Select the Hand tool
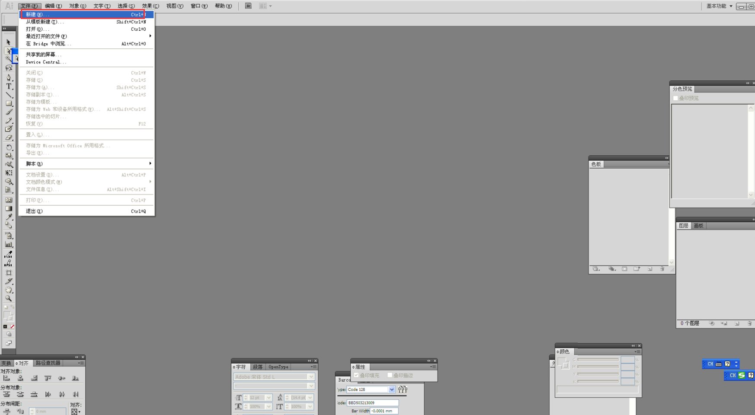The width and height of the screenshot is (755, 415). (9, 290)
